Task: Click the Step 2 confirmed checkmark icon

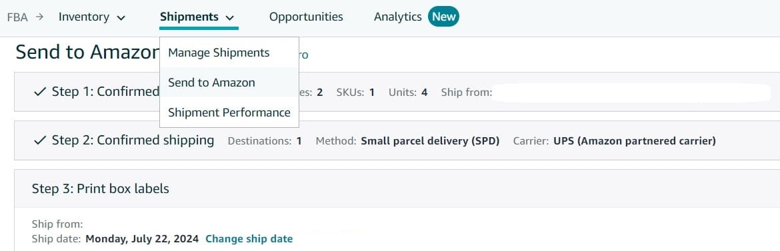Action: coord(40,140)
